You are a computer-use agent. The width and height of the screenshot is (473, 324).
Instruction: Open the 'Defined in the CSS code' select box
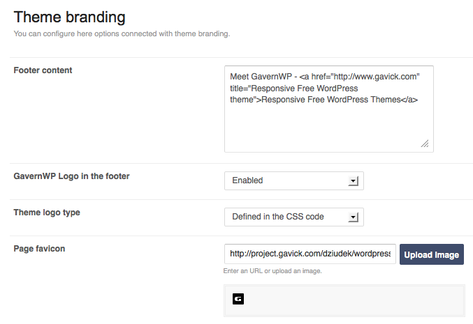click(293, 217)
